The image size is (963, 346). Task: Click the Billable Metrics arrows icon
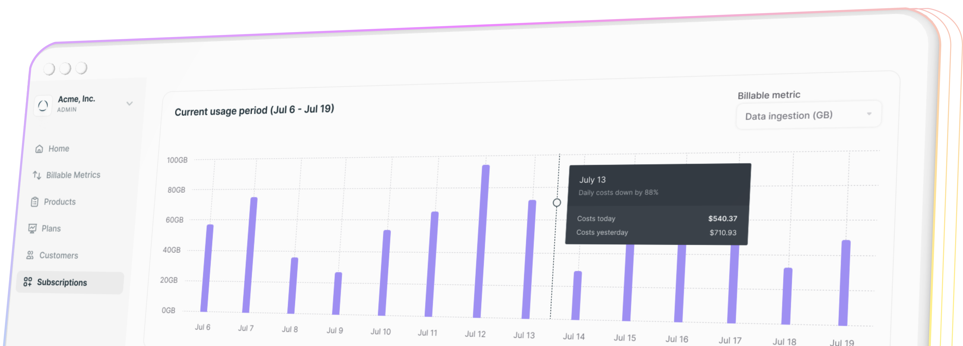(x=37, y=175)
